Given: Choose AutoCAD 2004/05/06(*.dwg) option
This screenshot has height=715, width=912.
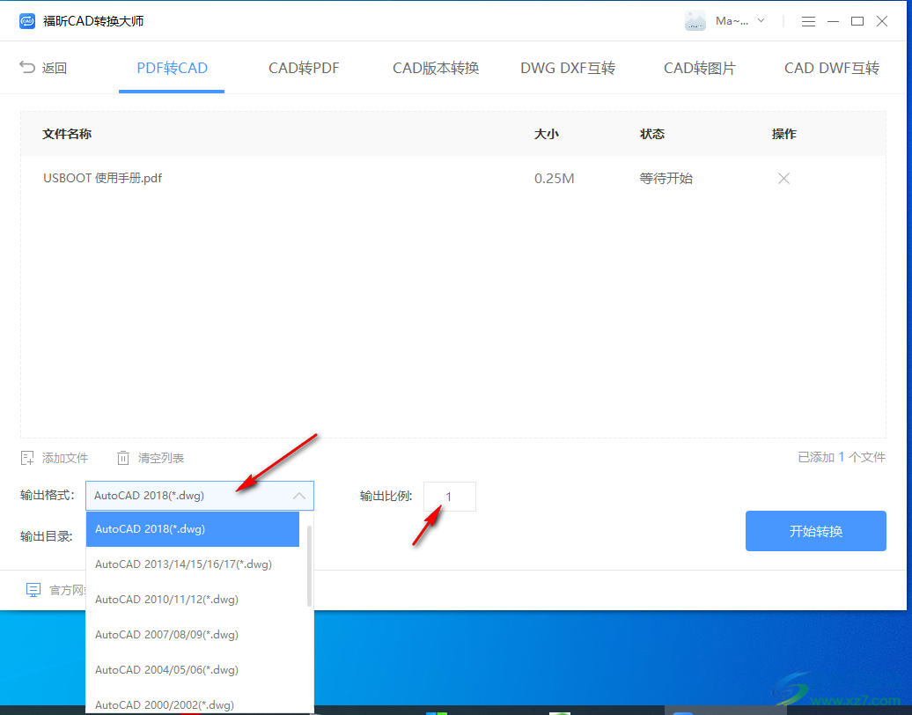Looking at the screenshot, I should (x=193, y=669).
